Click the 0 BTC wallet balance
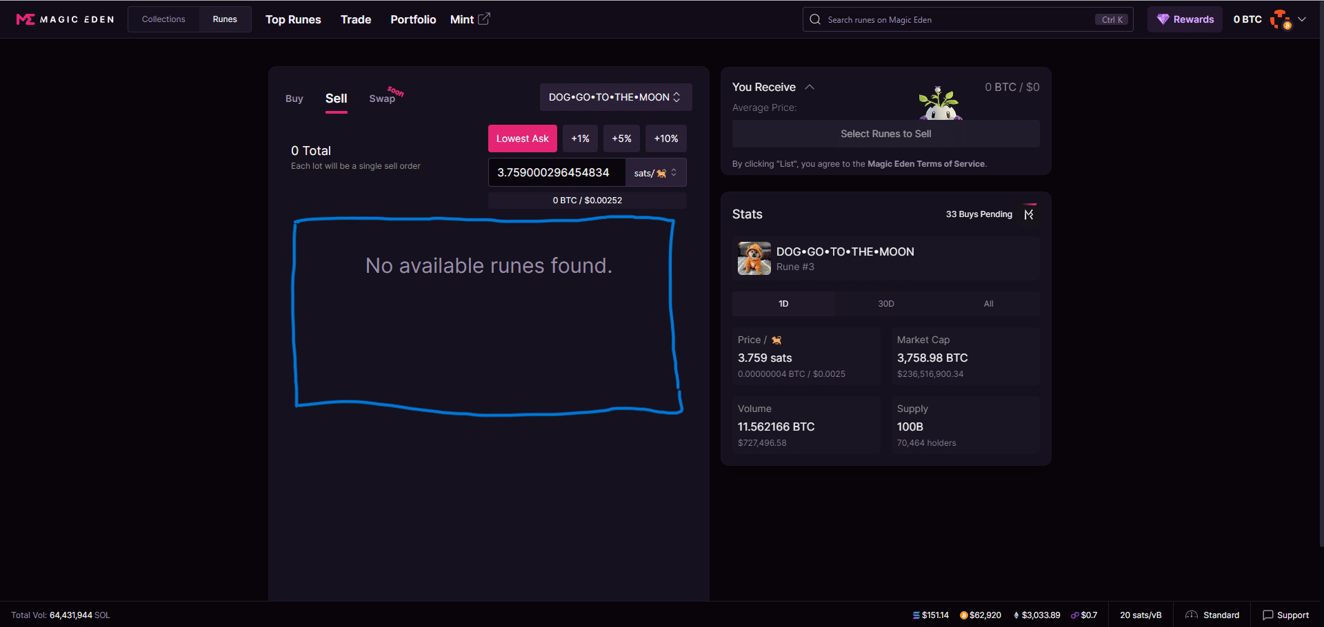This screenshot has width=1324, height=627. [x=1247, y=19]
